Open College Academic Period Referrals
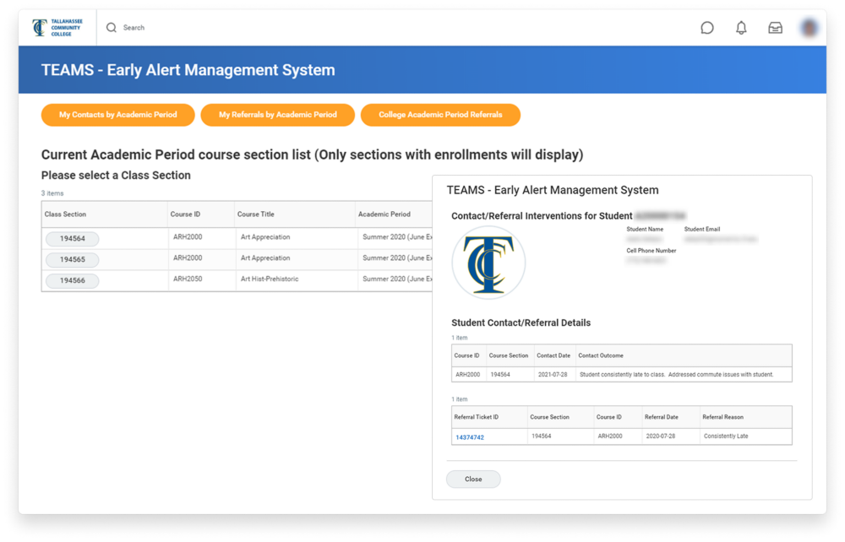845x542 pixels. pyautogui.click(x=440, y=115)
